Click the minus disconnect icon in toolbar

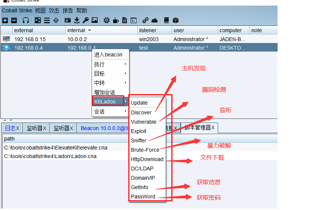point(14,21)
